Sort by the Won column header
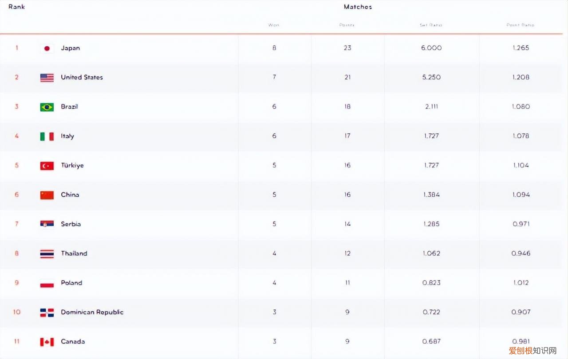This screenshot has width=568, height=359. [x=274, y=25]
